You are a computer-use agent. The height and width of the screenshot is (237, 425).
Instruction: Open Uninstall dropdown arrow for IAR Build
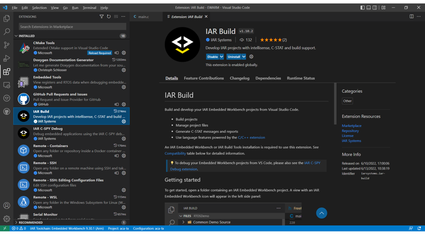244,57
